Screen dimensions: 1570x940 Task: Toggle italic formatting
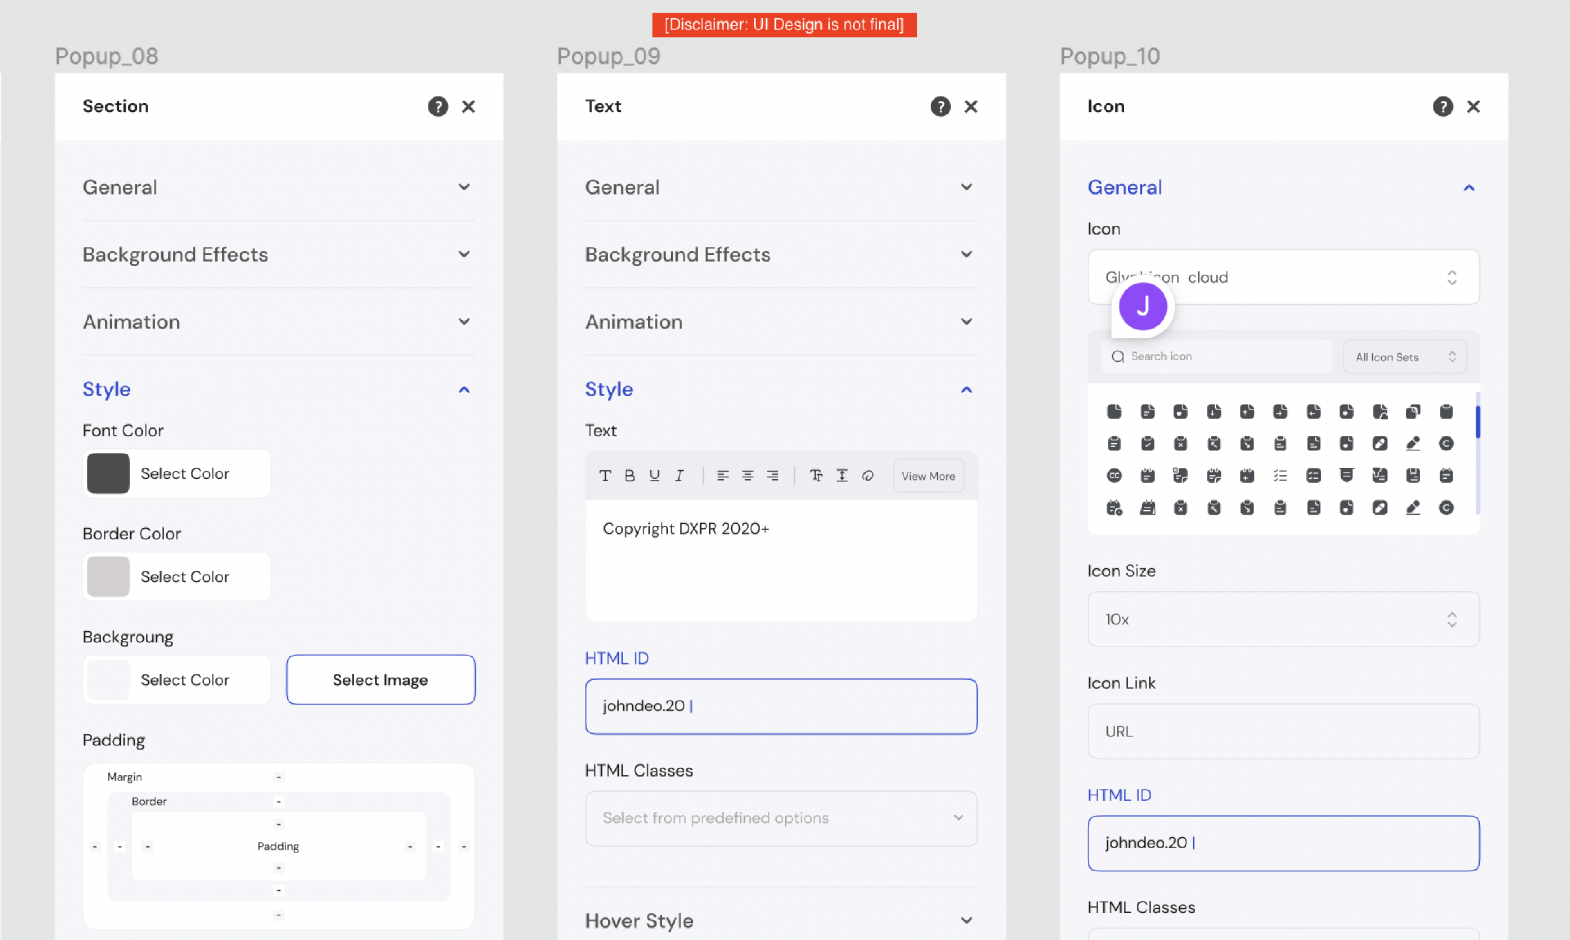pos(679,476)
